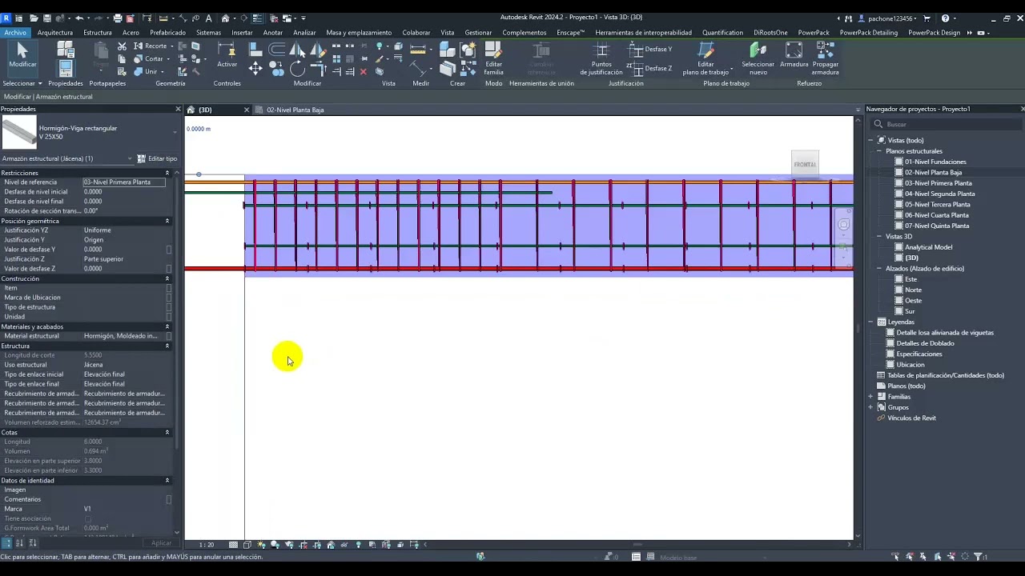The height and width of the screenshot is (576, 1025).
Task: Switch to the Anotar ribbon tab
Action: [273, 33]
